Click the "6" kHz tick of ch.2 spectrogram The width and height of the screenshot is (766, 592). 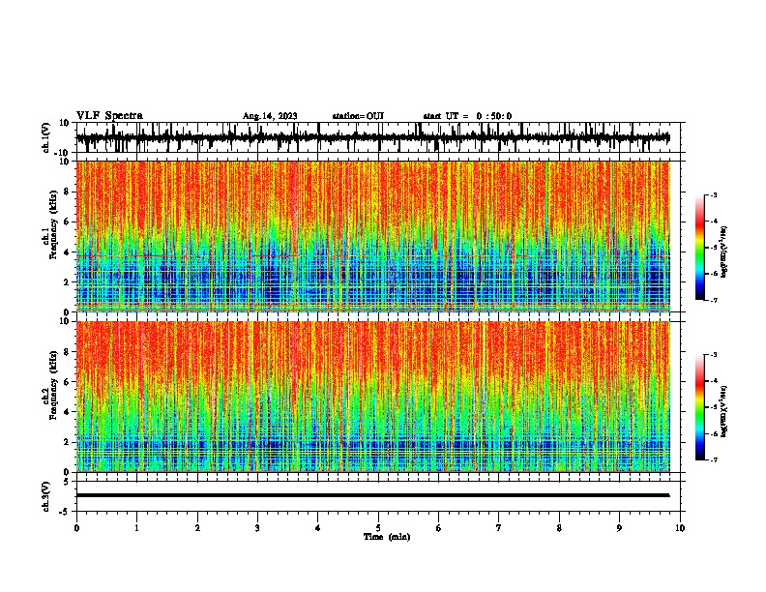[68, 382]
